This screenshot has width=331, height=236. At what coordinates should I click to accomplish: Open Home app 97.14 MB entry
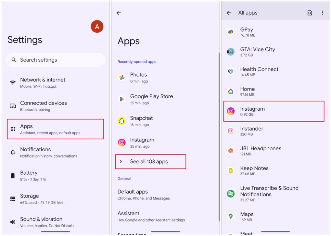pyautogui.click(x=275, y=91)
